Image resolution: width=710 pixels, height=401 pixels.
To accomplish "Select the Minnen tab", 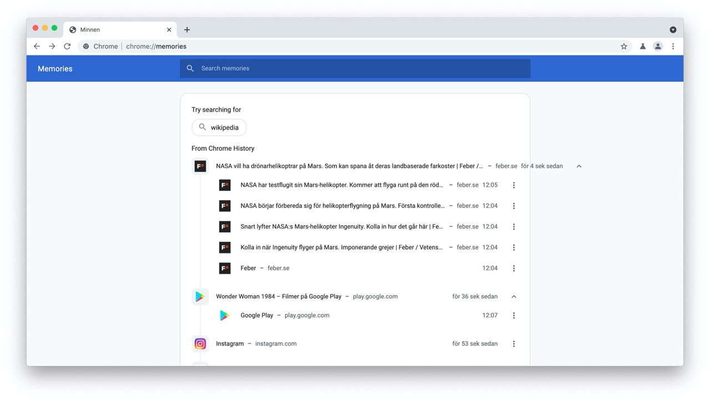I will (x=120, y=30).
